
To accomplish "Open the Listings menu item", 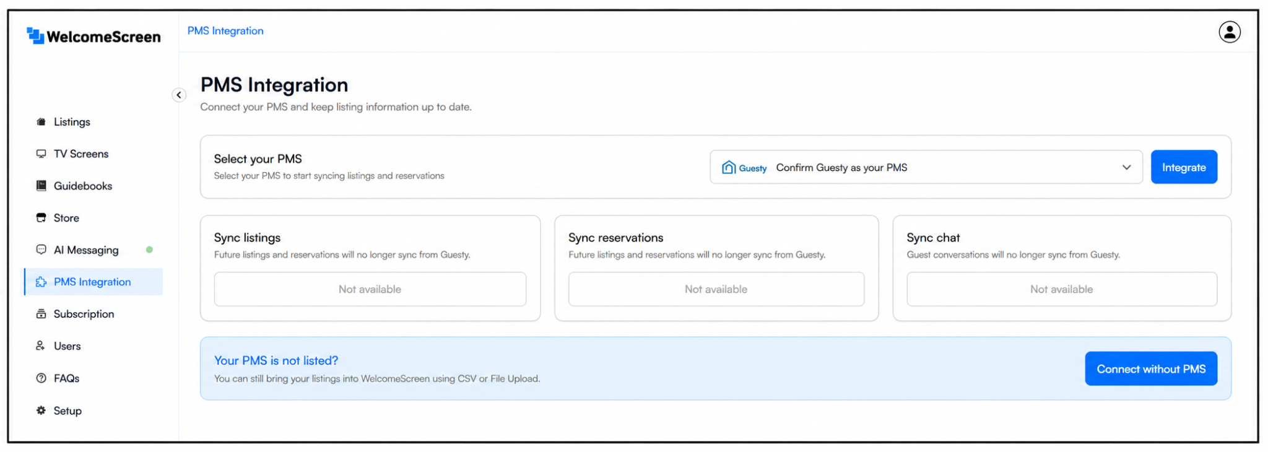I will 72,122.
